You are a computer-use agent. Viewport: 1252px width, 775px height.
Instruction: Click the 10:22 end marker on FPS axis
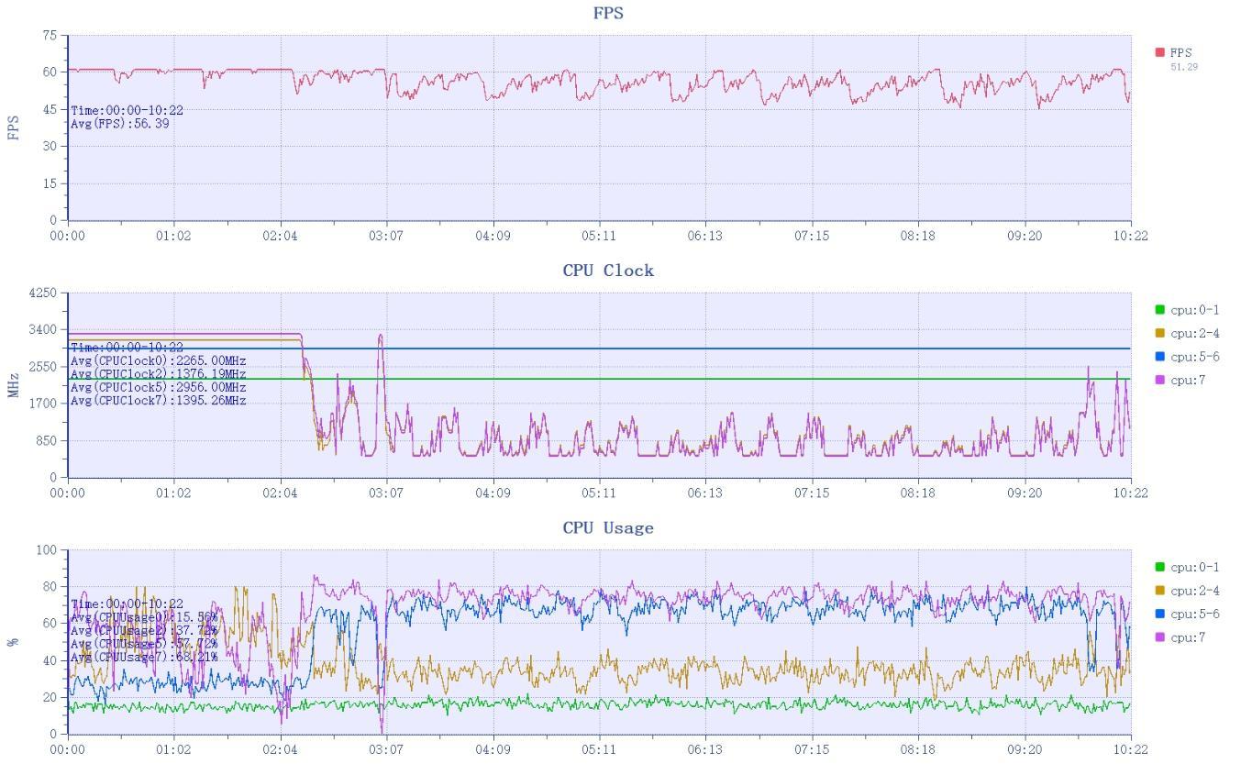pyautogui.click(x=1131, y=236)
